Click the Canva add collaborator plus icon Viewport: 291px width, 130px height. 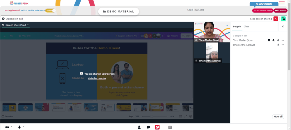[x=163, y=36]
